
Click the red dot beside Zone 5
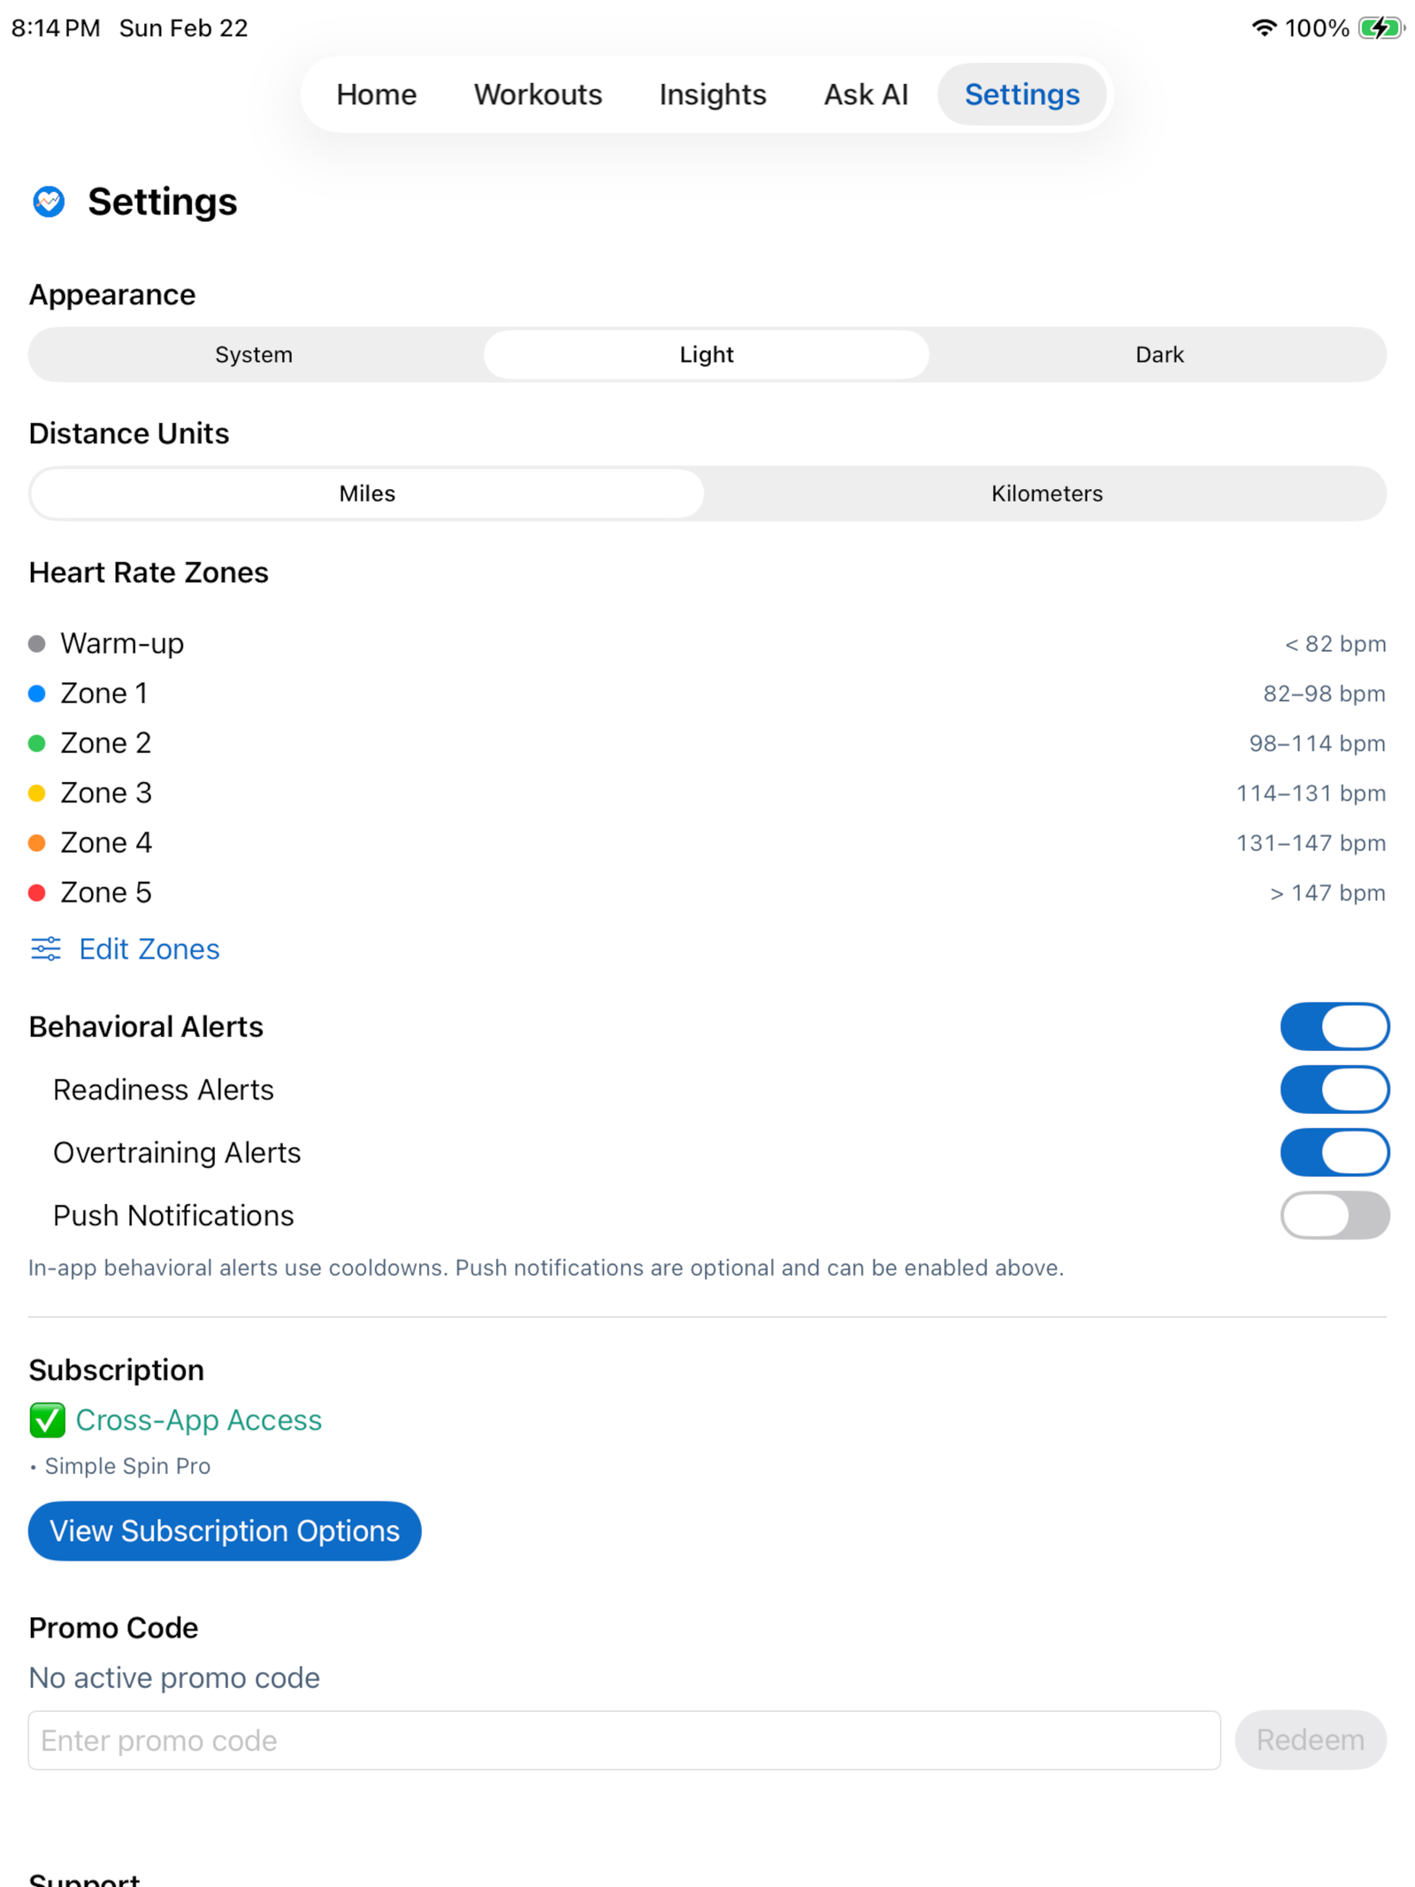pyautogui.click(x=36, y=892)
